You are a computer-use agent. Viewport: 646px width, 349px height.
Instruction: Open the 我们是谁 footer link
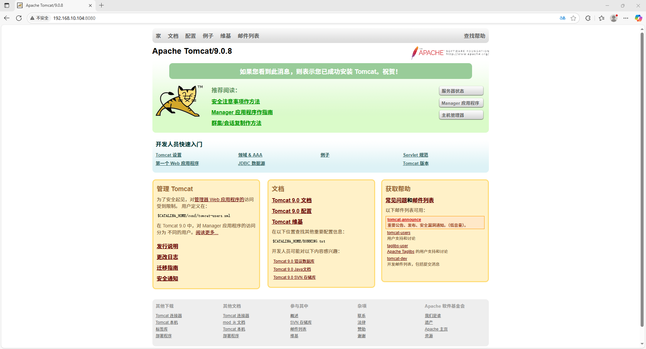point(433,316)
